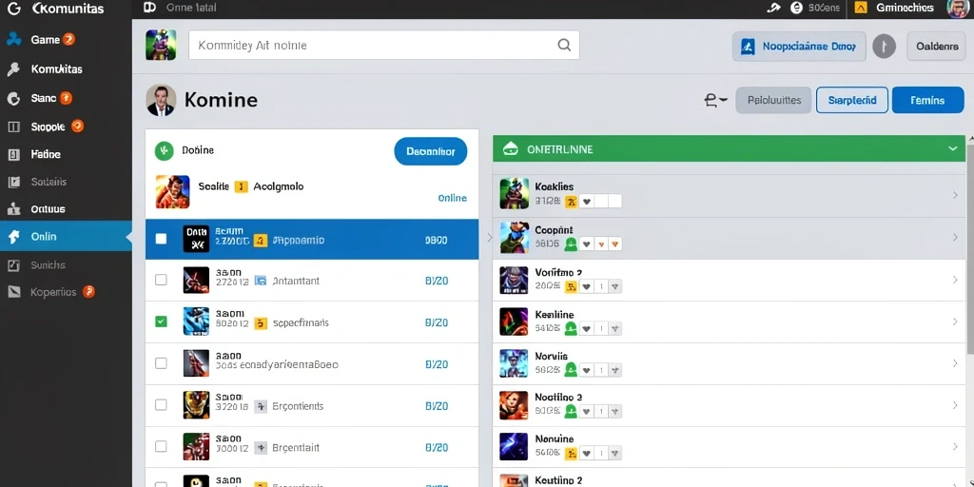Image resolution: width=974 pixels, height=487 pixels.
Task: Toggle the checkbox on highlighted blue row
Action: click(161, 239)
